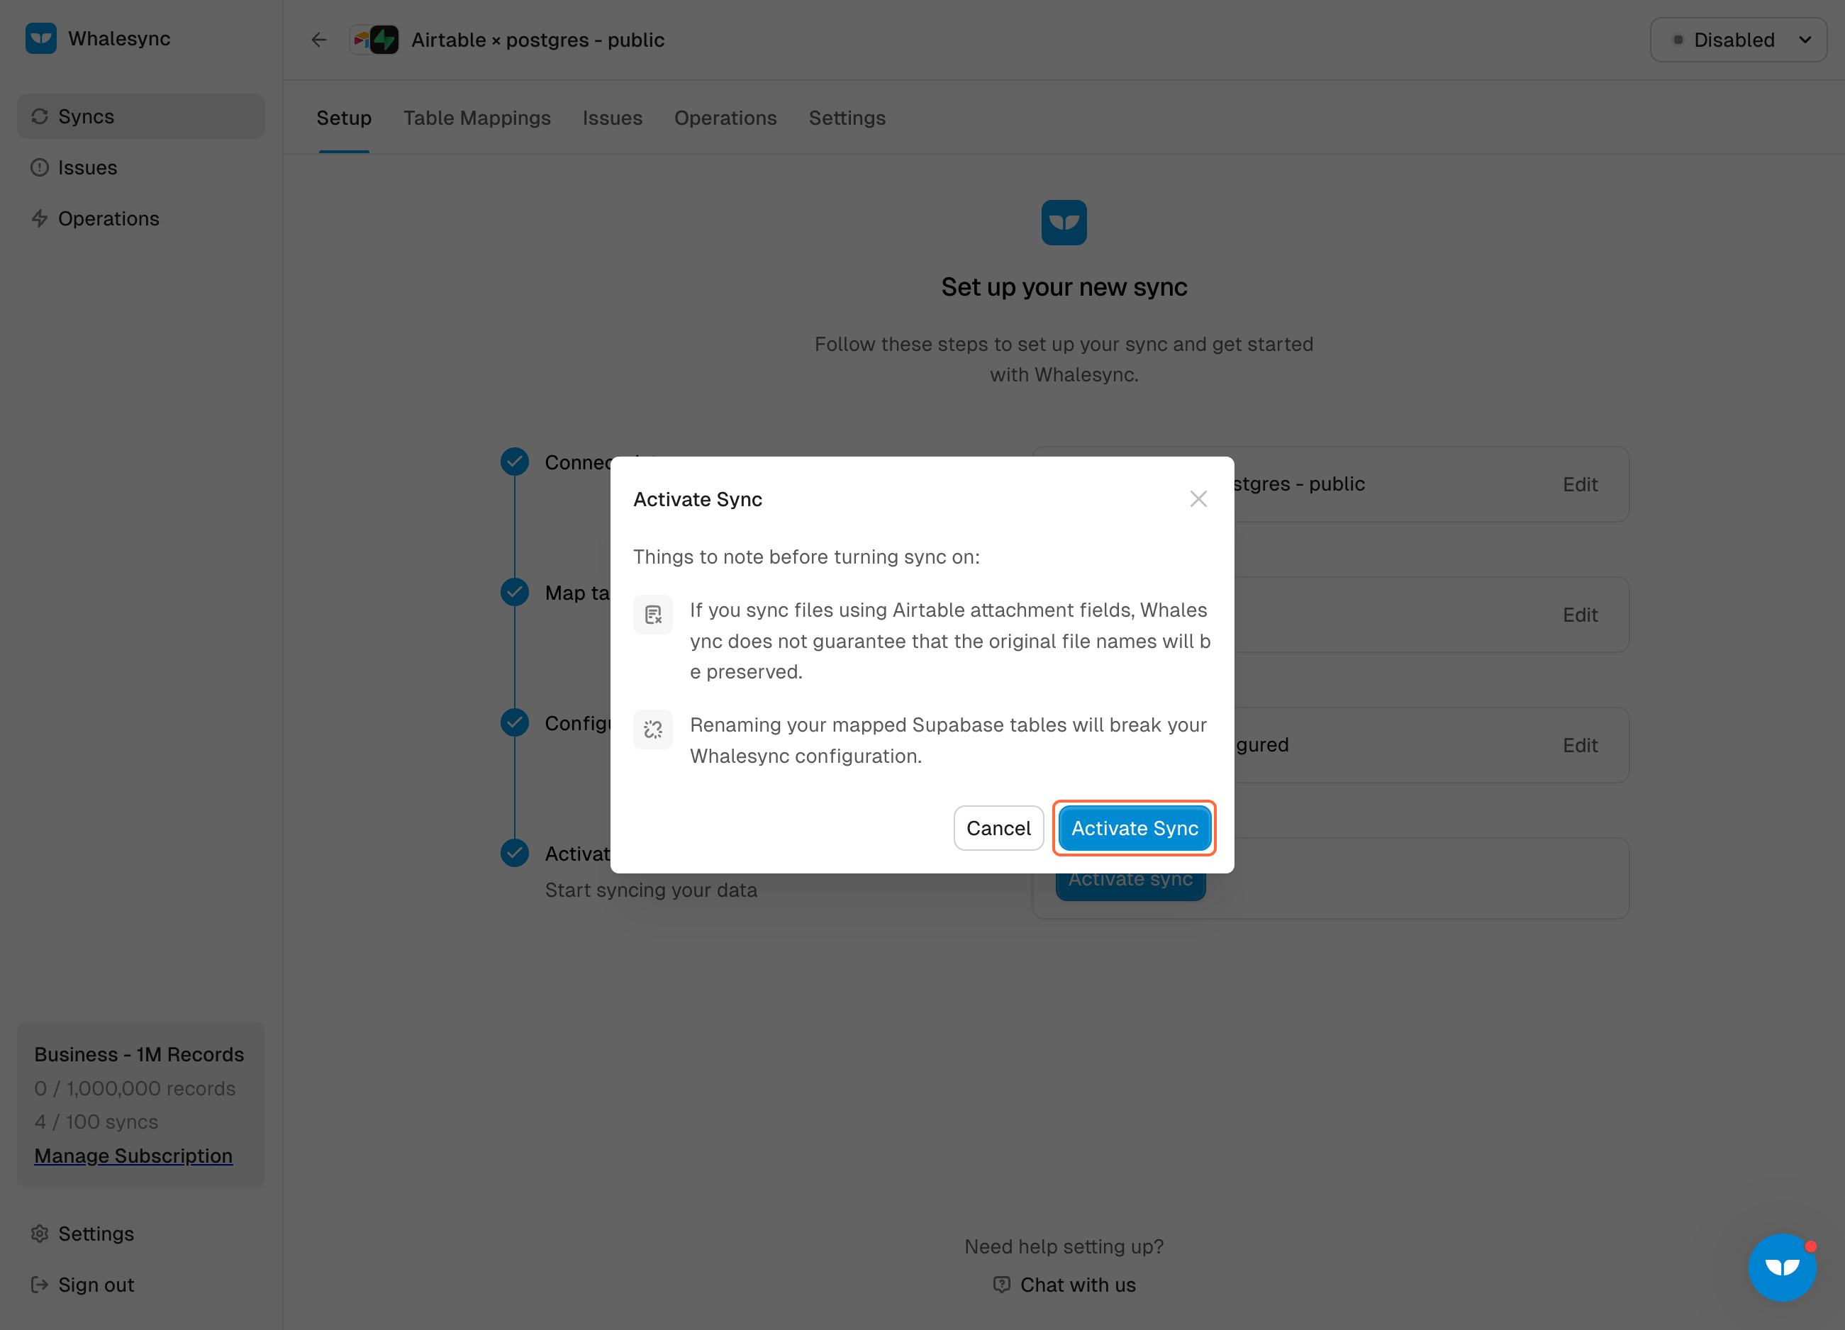Click the '4 / 100 syncs' usage text
This screenshot has width=1845, height=1330.
(96, 1122)
